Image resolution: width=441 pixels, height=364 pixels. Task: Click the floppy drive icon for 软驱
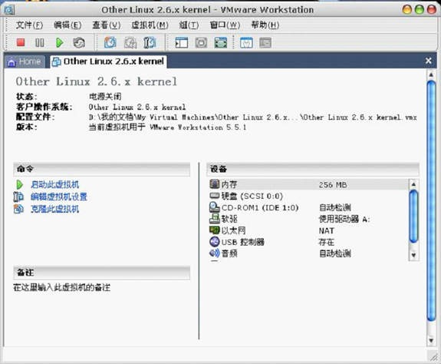[x=214, y=218]
